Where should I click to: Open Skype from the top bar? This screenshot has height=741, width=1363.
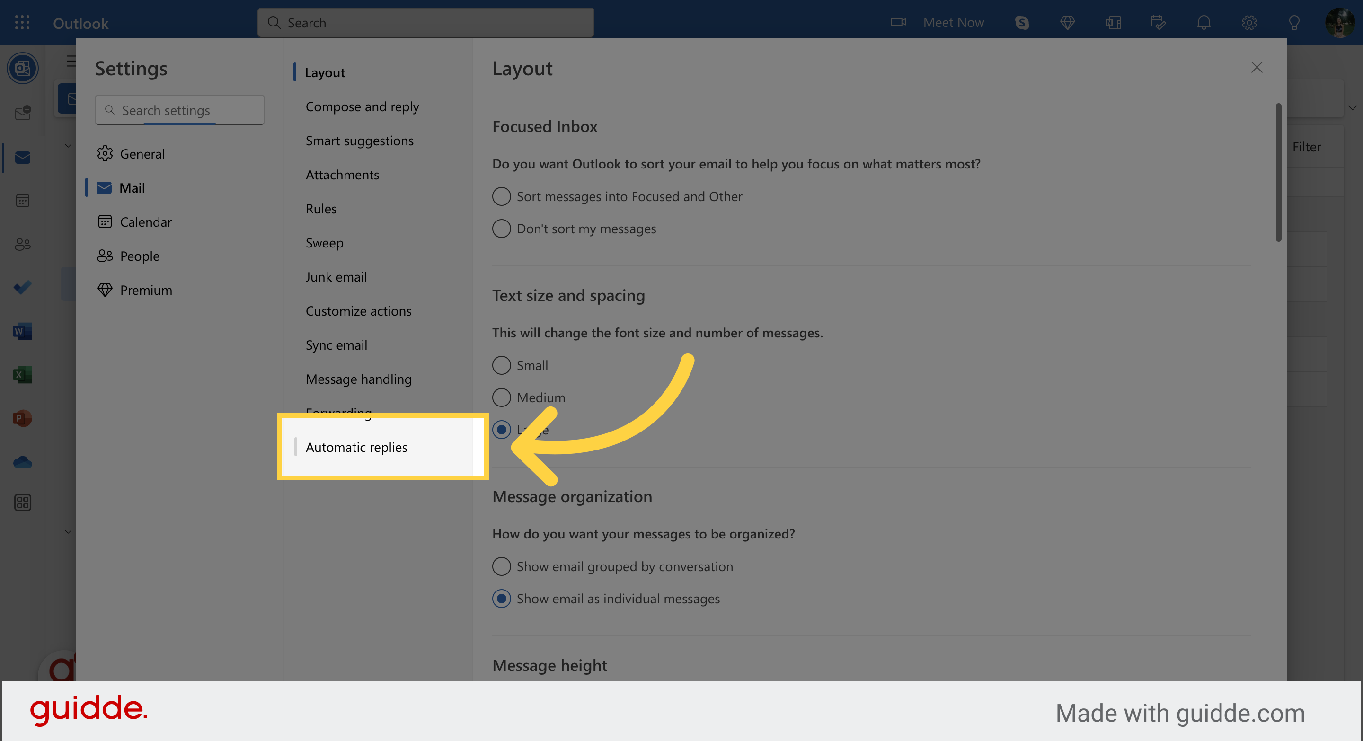pos(1022,22)
